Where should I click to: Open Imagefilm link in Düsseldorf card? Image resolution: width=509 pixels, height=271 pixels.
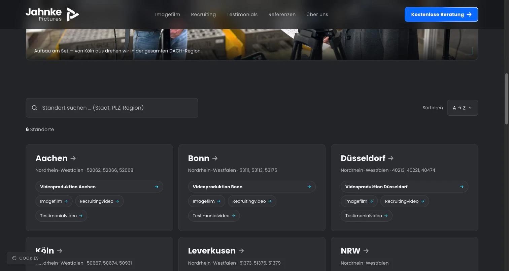tap(359, 201)
